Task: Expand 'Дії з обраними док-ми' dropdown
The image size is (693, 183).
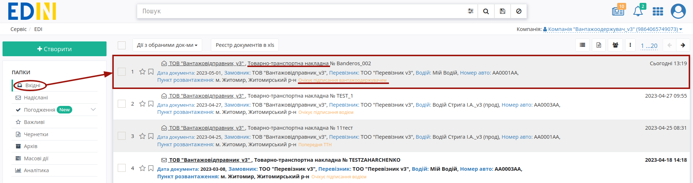Action: tap(167, 45)
